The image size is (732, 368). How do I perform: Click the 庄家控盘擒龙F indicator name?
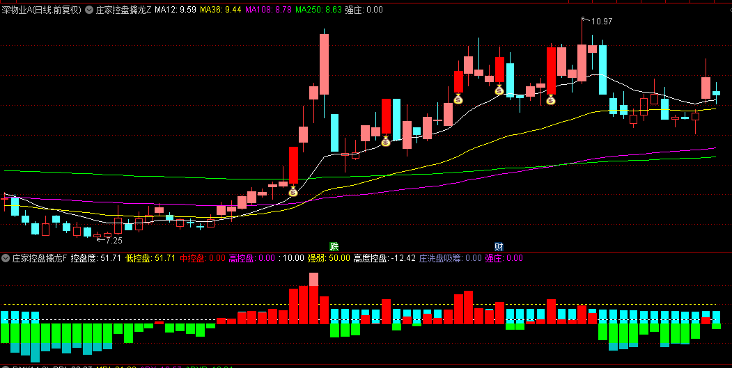(x=40, y=258)
